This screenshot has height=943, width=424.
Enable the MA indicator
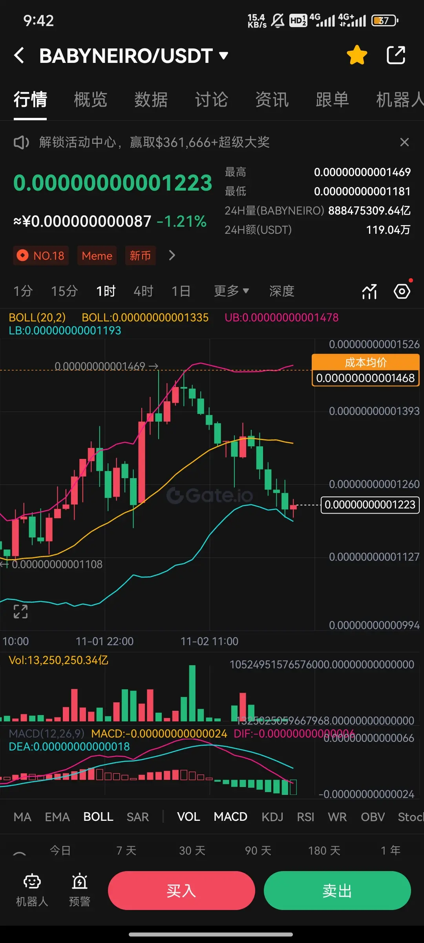[22, 817]
